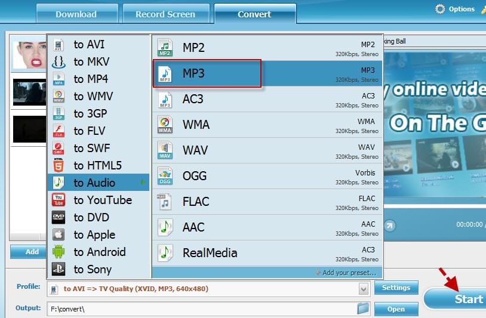Click the round arrow icon under preview

point(389,226)
